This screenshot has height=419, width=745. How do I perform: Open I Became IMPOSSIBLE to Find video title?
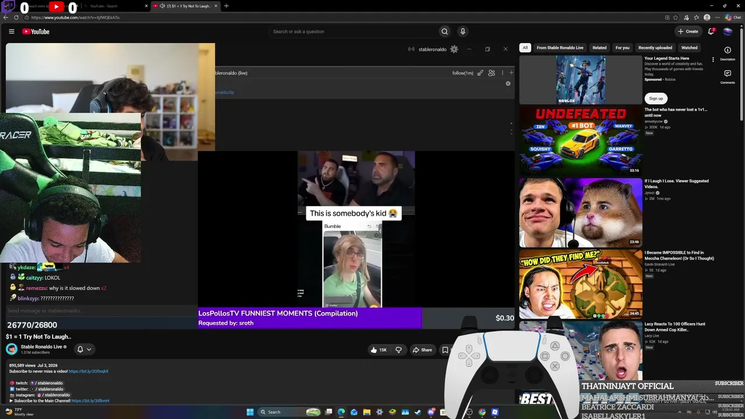[x=679, y=255]
